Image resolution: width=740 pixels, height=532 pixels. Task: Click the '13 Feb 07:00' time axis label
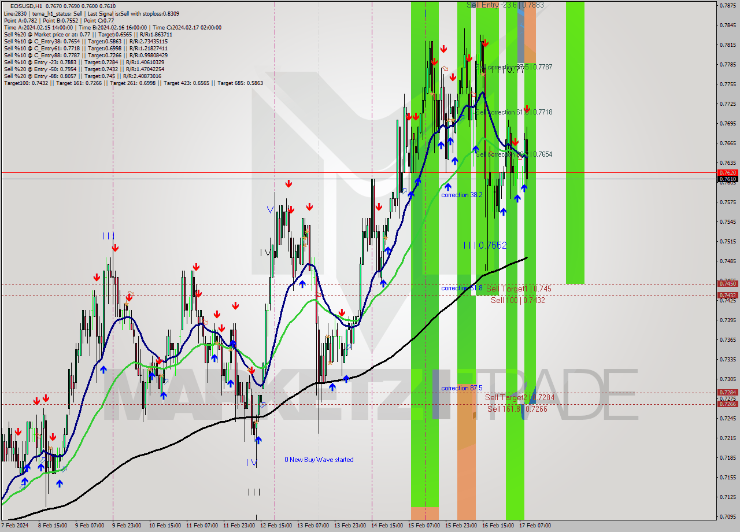pos(313,526)
